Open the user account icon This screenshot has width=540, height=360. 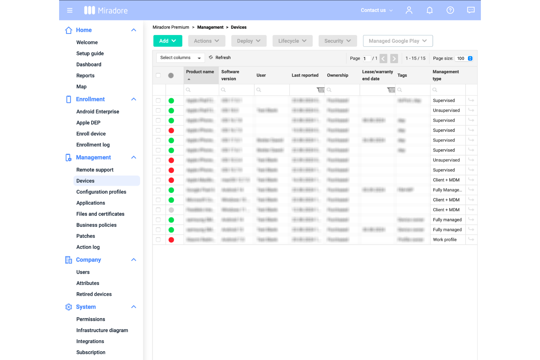coord(409,10)
